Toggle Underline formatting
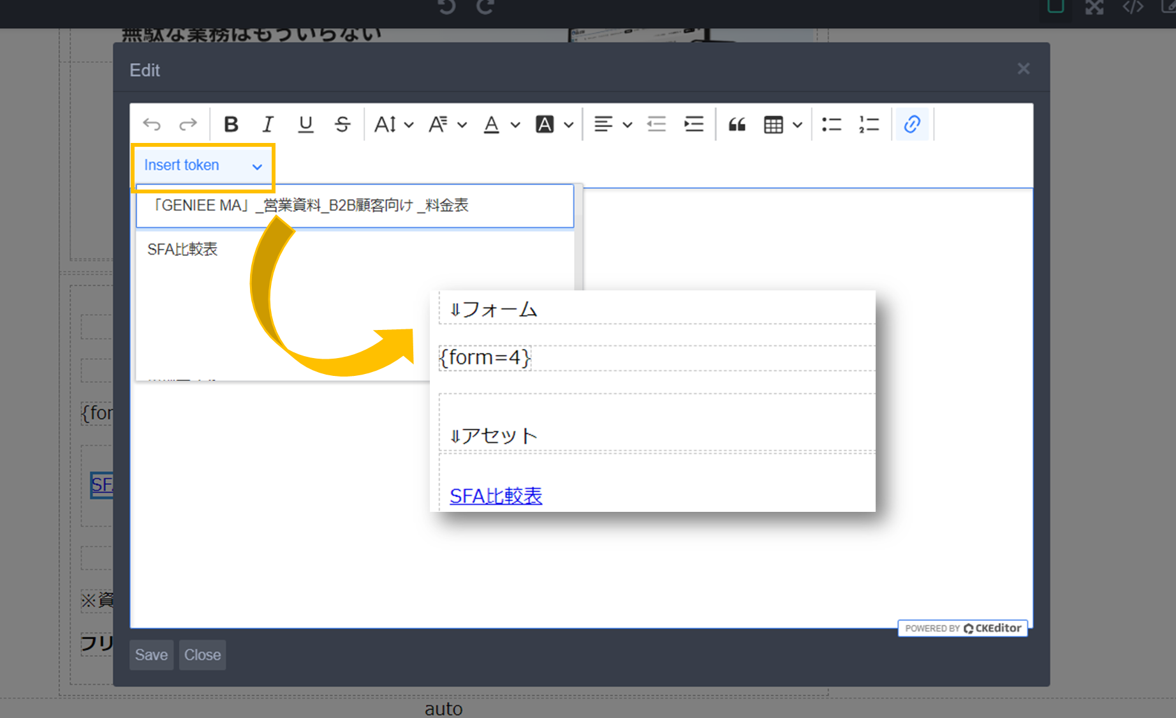1176x718 pixels. click(305, 124)
